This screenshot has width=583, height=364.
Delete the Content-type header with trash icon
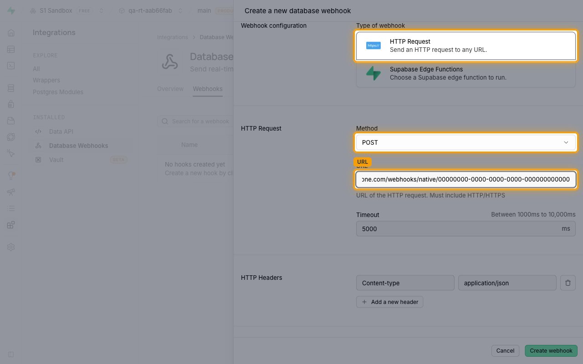point(568,283)
